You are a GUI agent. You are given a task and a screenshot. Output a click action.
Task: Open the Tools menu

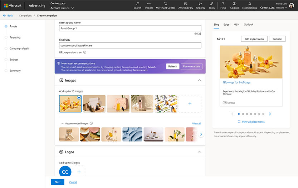211,5
